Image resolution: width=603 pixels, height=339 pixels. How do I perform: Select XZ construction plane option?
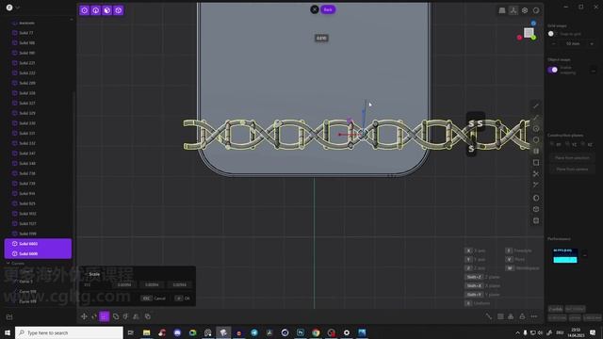587,144
